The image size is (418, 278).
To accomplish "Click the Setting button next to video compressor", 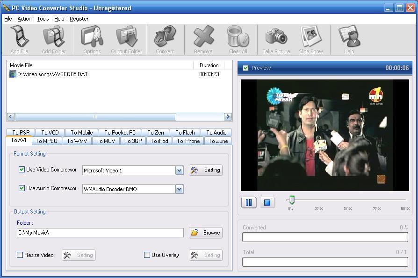I will coord(206,170).
